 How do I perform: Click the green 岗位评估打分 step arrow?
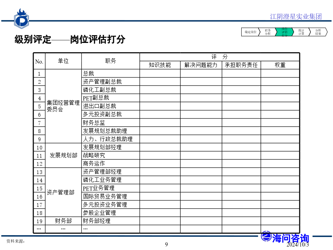(284, 32)
